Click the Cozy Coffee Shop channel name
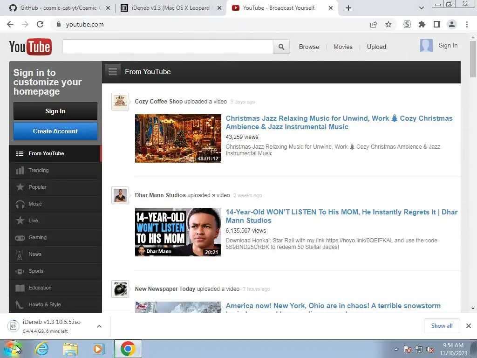 [158, 101]
